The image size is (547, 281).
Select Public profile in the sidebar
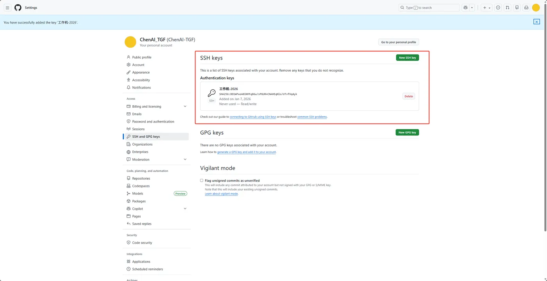click(x=142, y=57)
